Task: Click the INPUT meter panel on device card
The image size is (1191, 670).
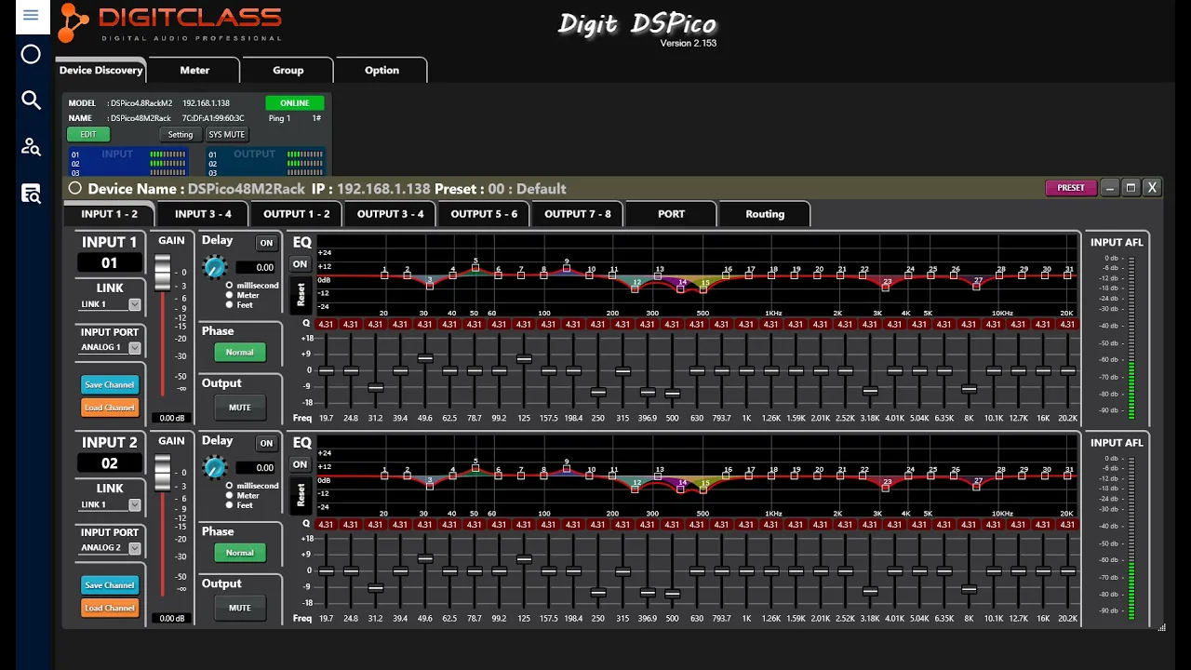Action: [127, 161]
